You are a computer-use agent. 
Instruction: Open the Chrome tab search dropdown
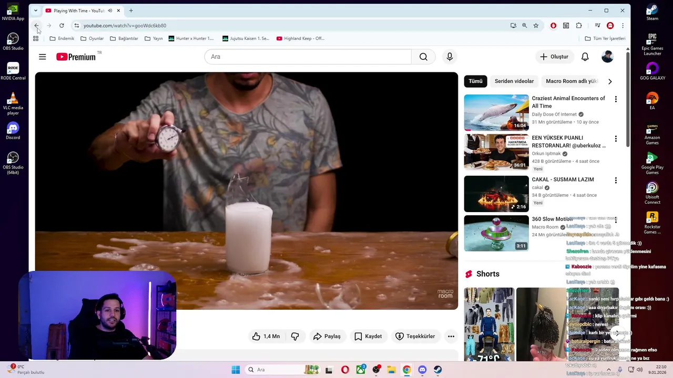(x=35, y=10)
